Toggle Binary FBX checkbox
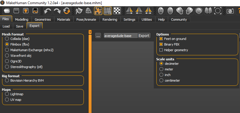 pos(161,44)
